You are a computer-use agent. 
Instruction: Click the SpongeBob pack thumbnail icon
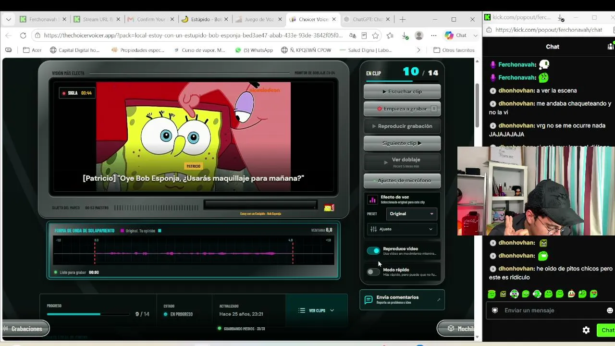[x=329, y=207]
